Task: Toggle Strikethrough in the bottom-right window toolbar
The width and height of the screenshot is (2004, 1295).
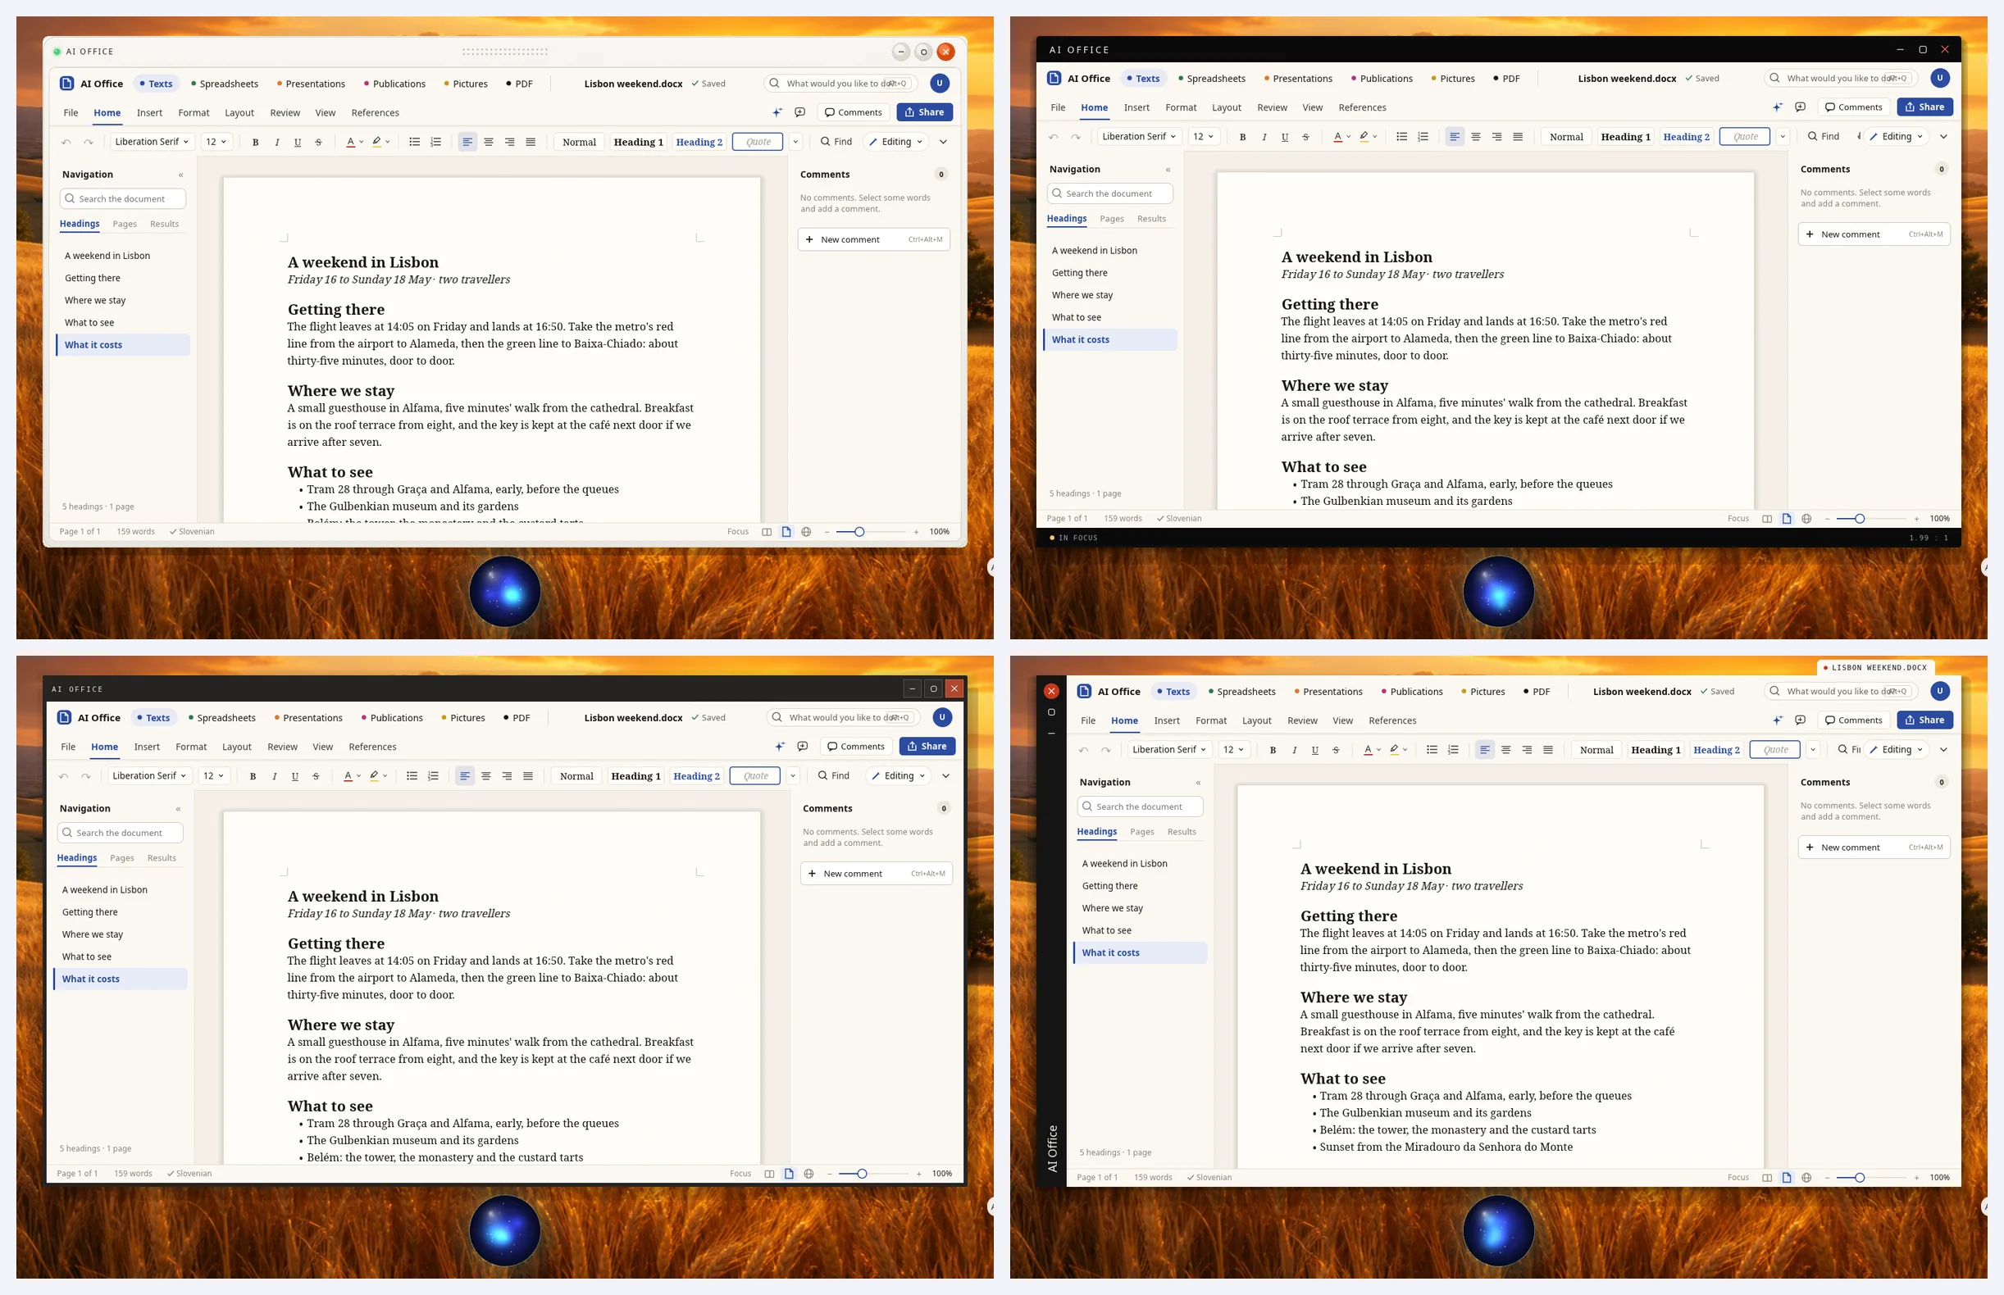Action: point(1336,750)
